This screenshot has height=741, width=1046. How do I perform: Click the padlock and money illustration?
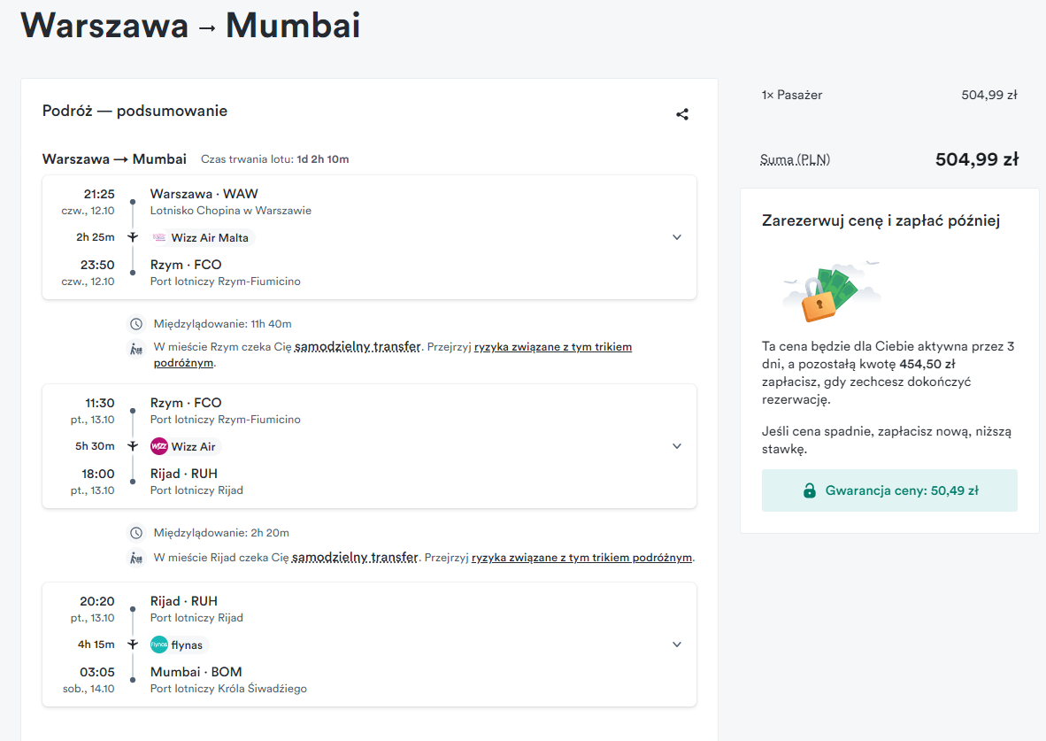(832, 292)
